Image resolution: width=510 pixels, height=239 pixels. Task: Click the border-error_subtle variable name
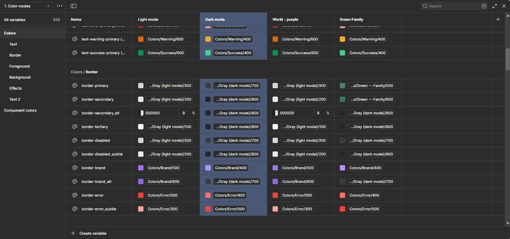click(99, 209)
